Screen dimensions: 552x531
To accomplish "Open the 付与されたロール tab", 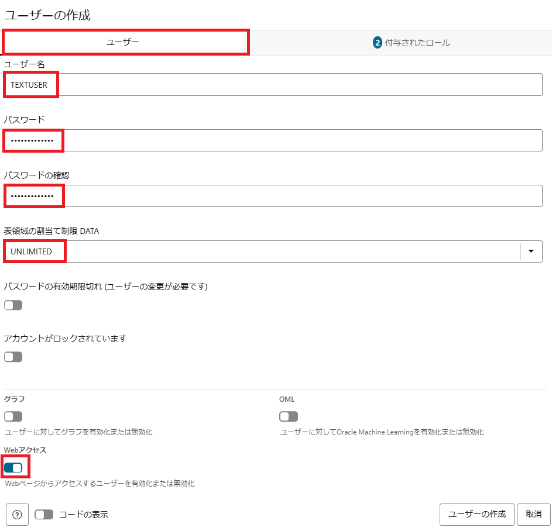I will [x=417, y=43].
